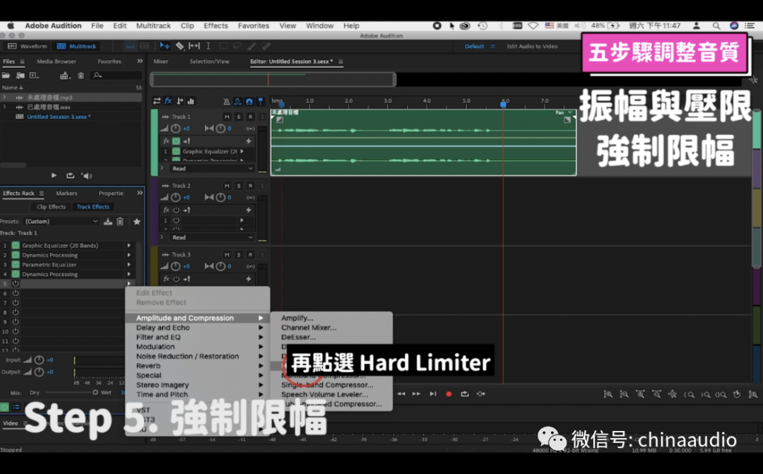Click favorite star icon in Effects Rack
Viewport: 763px width, 474px height.
pyautogui.click(x=137, y=221)
